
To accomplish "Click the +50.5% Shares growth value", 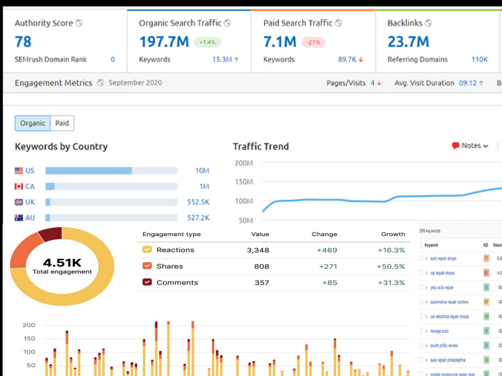I will (x=391, y=266).
